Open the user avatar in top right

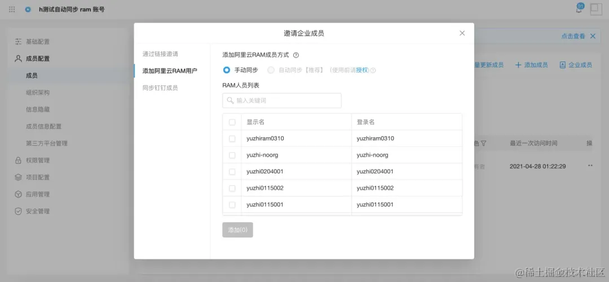point(596,10)
